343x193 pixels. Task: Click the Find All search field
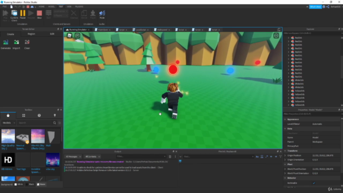pyautogui.click(x=218, y=157)
